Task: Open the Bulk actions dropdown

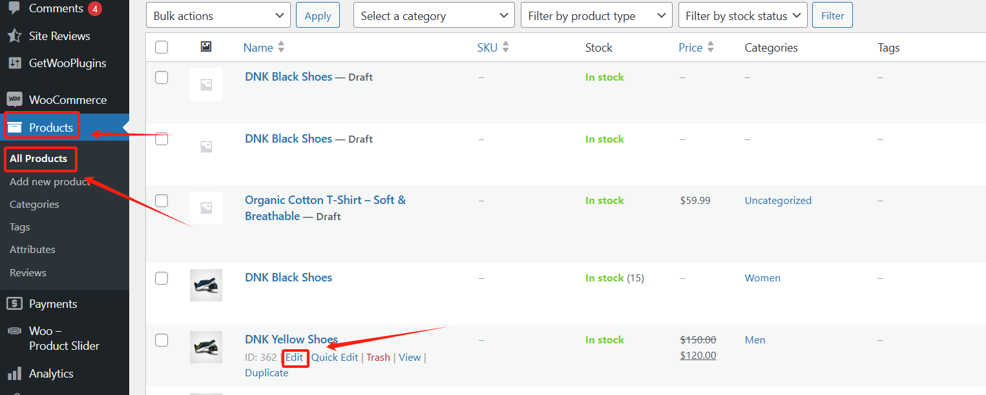Action: tap(218, 15)
